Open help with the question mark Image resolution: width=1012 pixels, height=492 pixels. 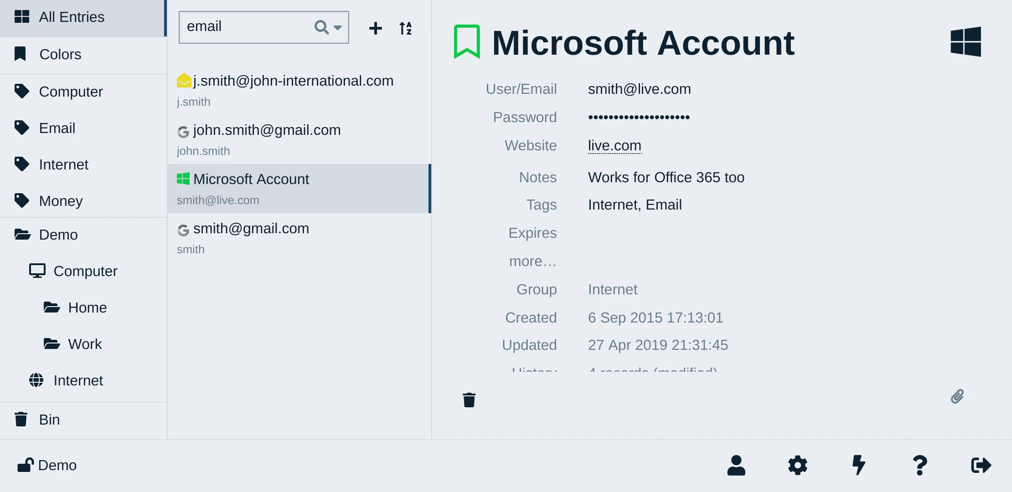click(920, 465)
